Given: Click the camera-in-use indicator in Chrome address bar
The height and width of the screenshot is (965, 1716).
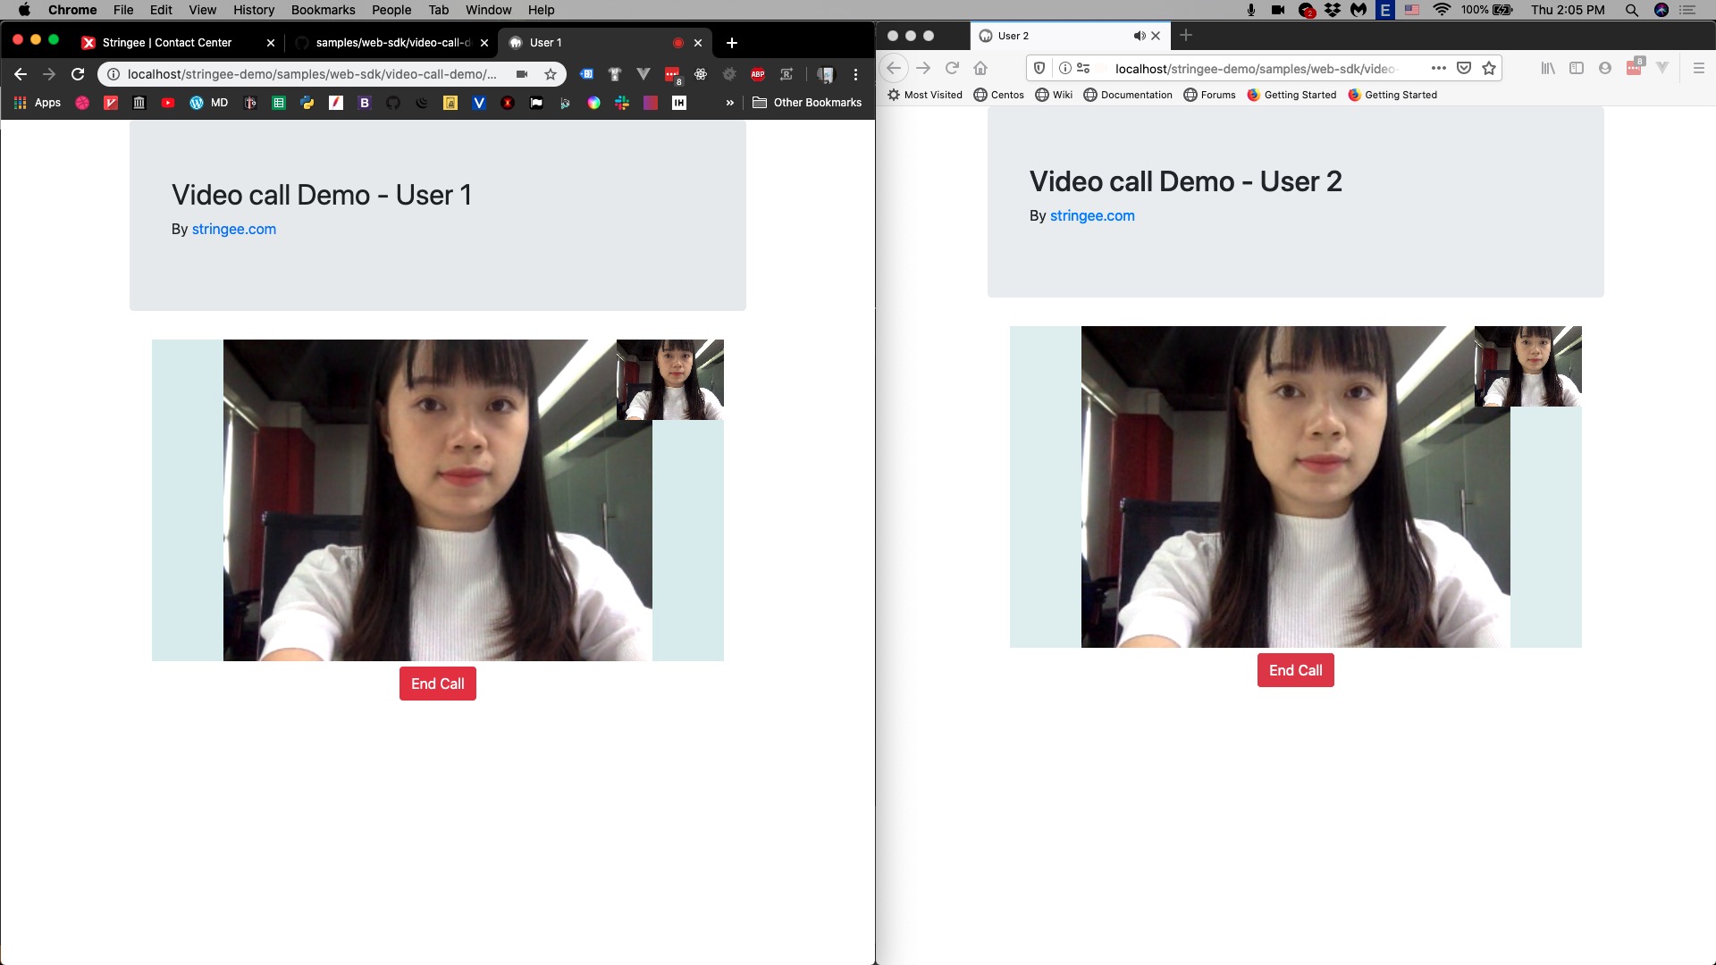Looking at the screenshot, I should click(523, 74).
